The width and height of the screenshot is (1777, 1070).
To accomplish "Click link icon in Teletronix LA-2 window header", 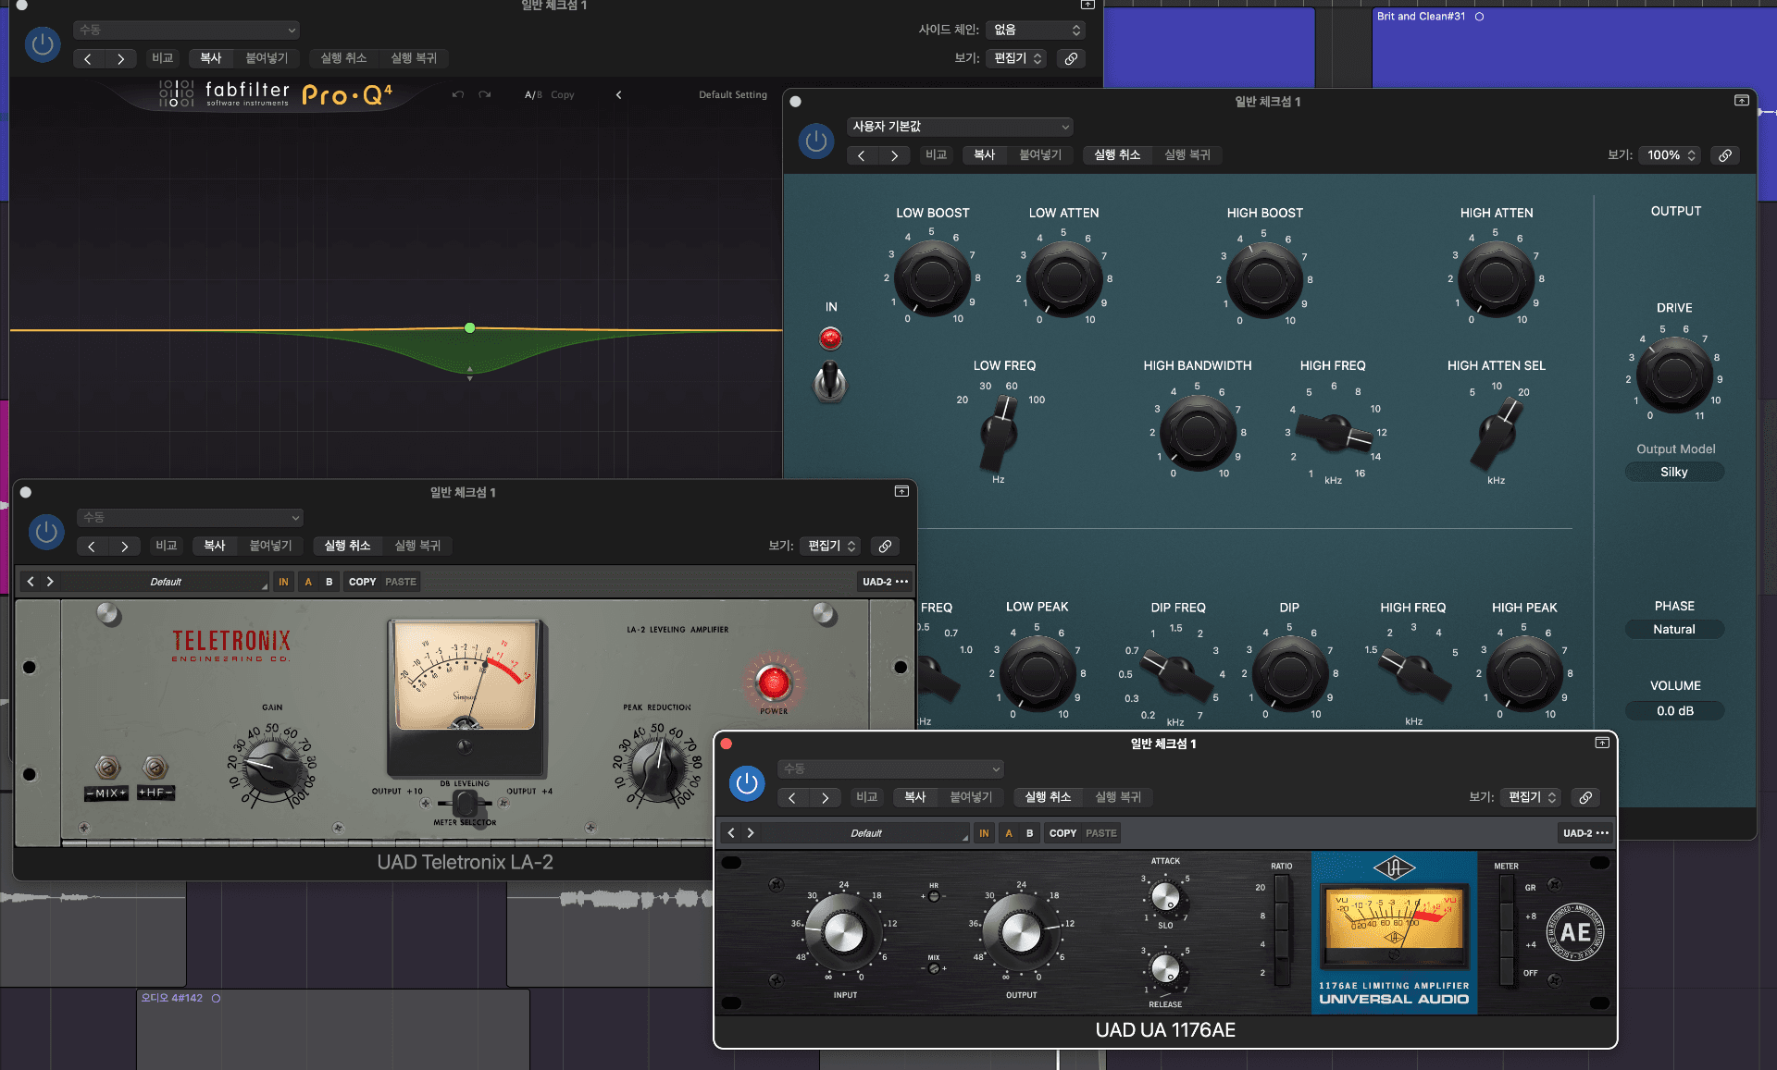I will click(885, 546).
